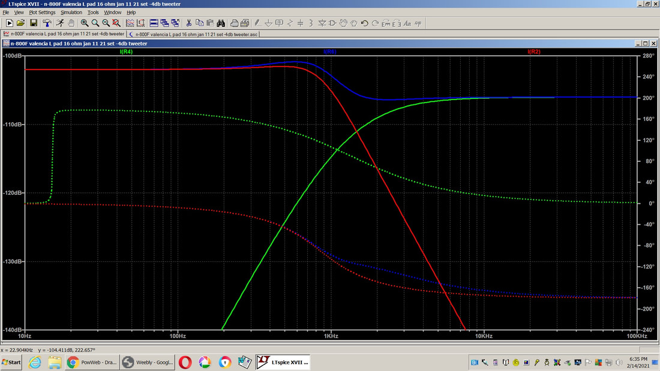Click the blue I(R6) trace label
The width and height of the screenshot is (660, 371).
click(330, 52)
